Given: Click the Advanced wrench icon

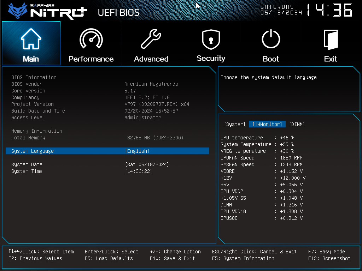Looking at the screenshot, I should tap(151, 39).
